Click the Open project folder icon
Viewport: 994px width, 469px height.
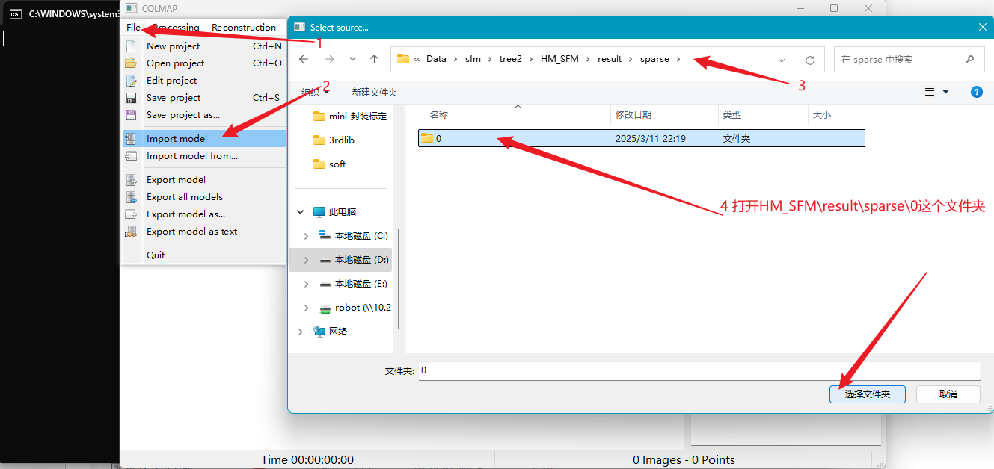point(131,63)
